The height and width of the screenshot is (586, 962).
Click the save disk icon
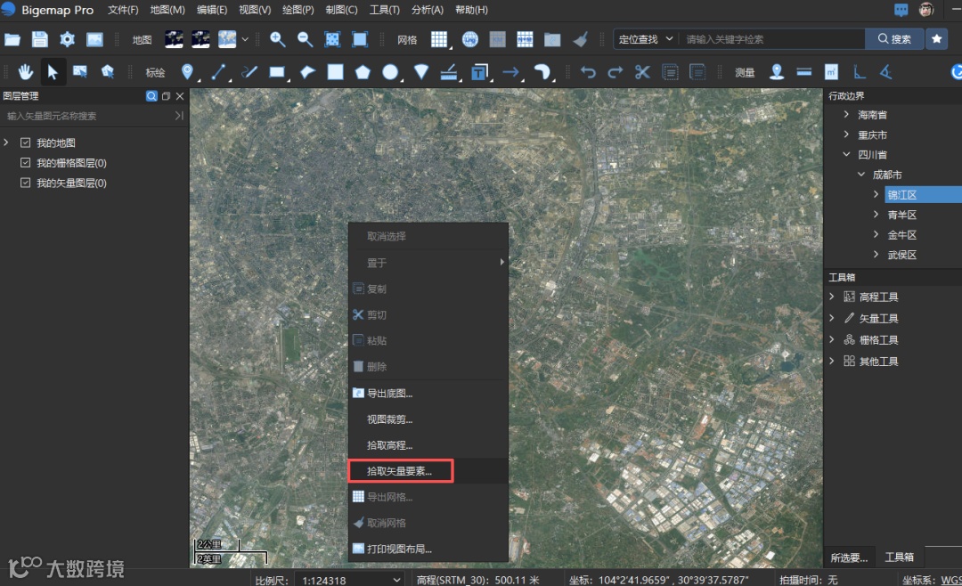(x=39, y=39)
